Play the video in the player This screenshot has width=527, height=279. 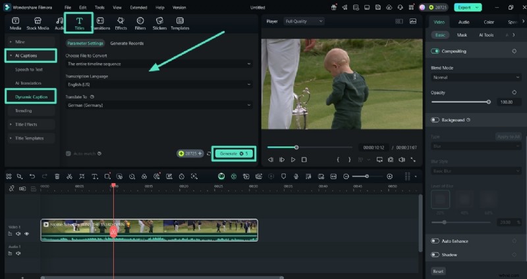click(x=293, y=160)
